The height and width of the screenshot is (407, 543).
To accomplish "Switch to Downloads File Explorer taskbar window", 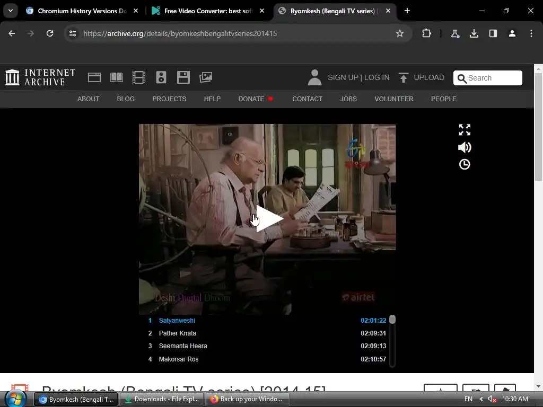I will tap(162, 399).
